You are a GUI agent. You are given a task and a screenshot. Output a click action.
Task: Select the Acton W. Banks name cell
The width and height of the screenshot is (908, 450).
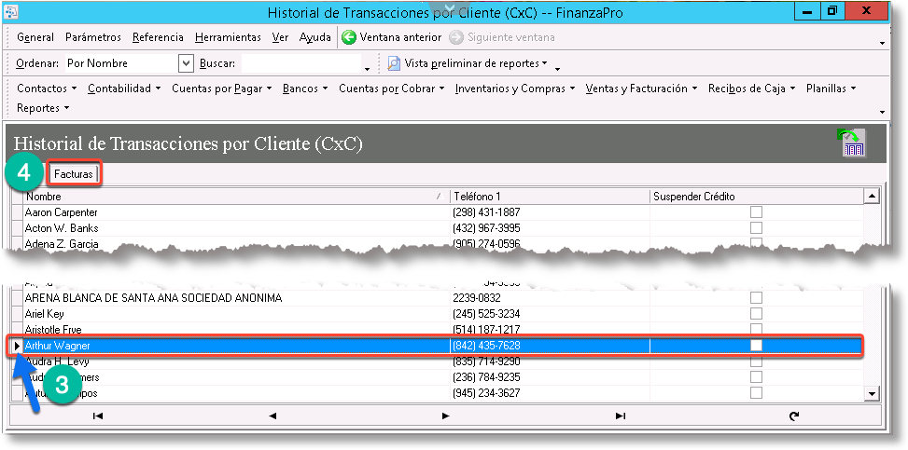click(x=236, y=228)
